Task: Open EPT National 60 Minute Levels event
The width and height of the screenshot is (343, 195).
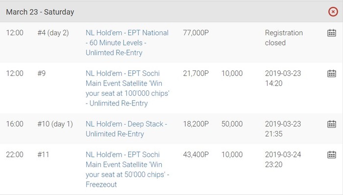Action: (x=127, y=43)
